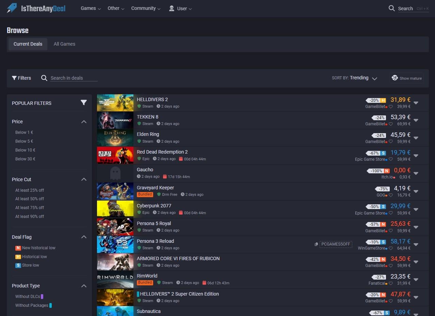Apply the 'At least 50% off' filter

(30, 199)
